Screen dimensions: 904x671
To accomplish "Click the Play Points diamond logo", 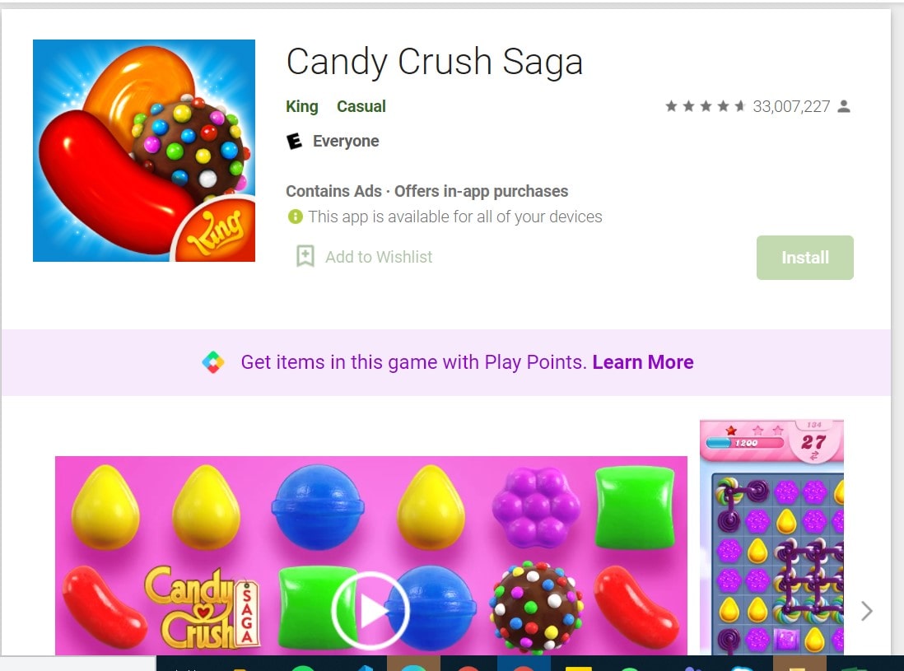I will tap(213, 362).
